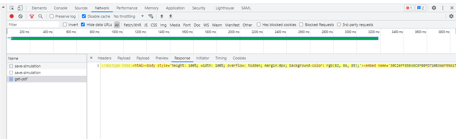Screen dimensions: 456x139
Task: Click the blue request bar in timeline overview
Action: 195,38
